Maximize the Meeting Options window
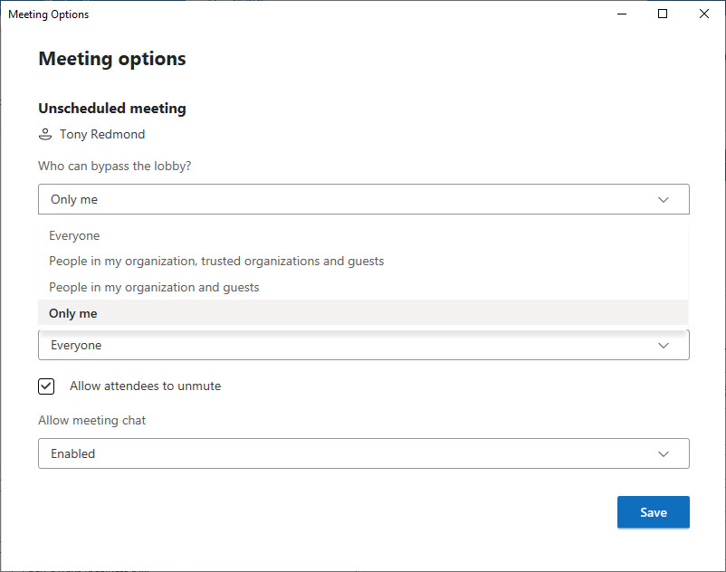The width and height of the screenshot is (726, 572). (663, 14)
